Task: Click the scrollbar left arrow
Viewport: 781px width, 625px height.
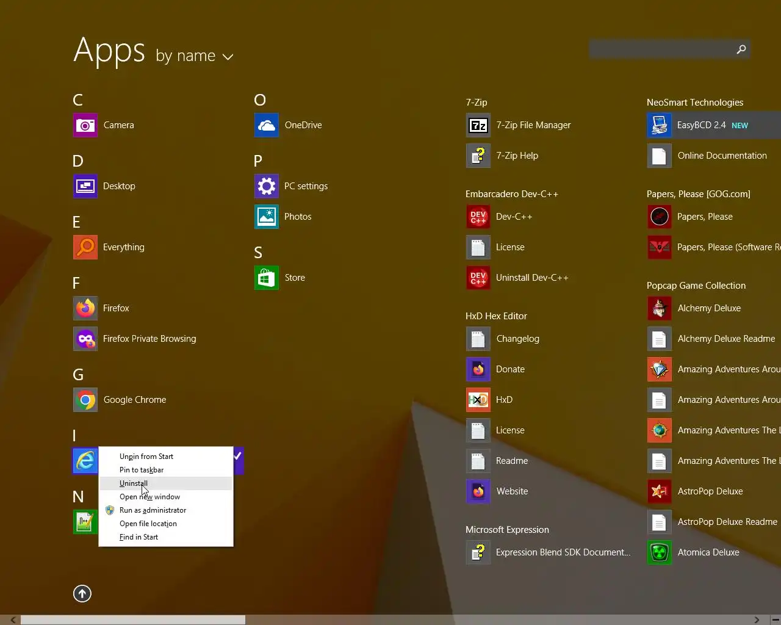Action: pos(13,620)
